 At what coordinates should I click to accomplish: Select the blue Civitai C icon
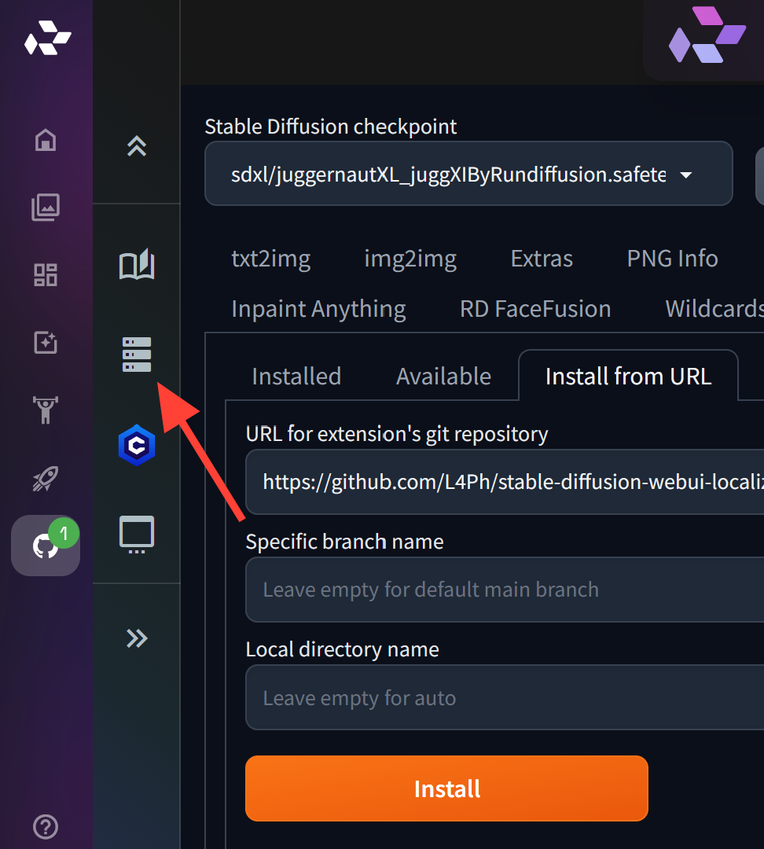tap(136, 445)
